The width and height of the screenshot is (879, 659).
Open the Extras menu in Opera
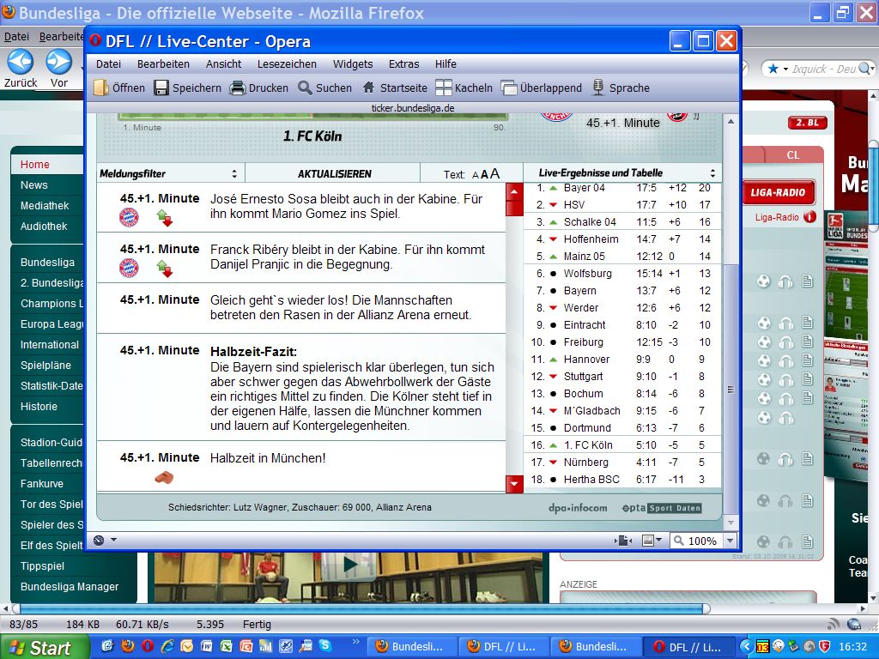point(403,63)
